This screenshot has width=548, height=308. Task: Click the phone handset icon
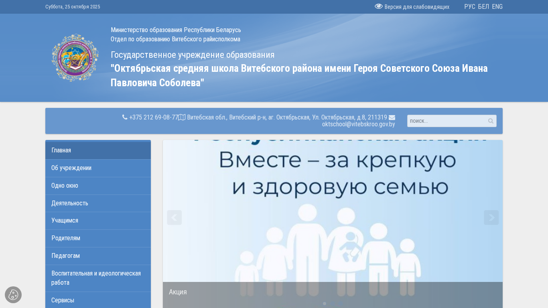tap(125, 117)
